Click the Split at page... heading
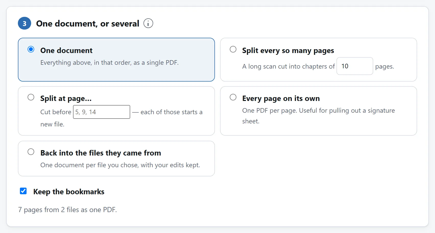This screenshot has height=233, width=435. coord(66,98)
